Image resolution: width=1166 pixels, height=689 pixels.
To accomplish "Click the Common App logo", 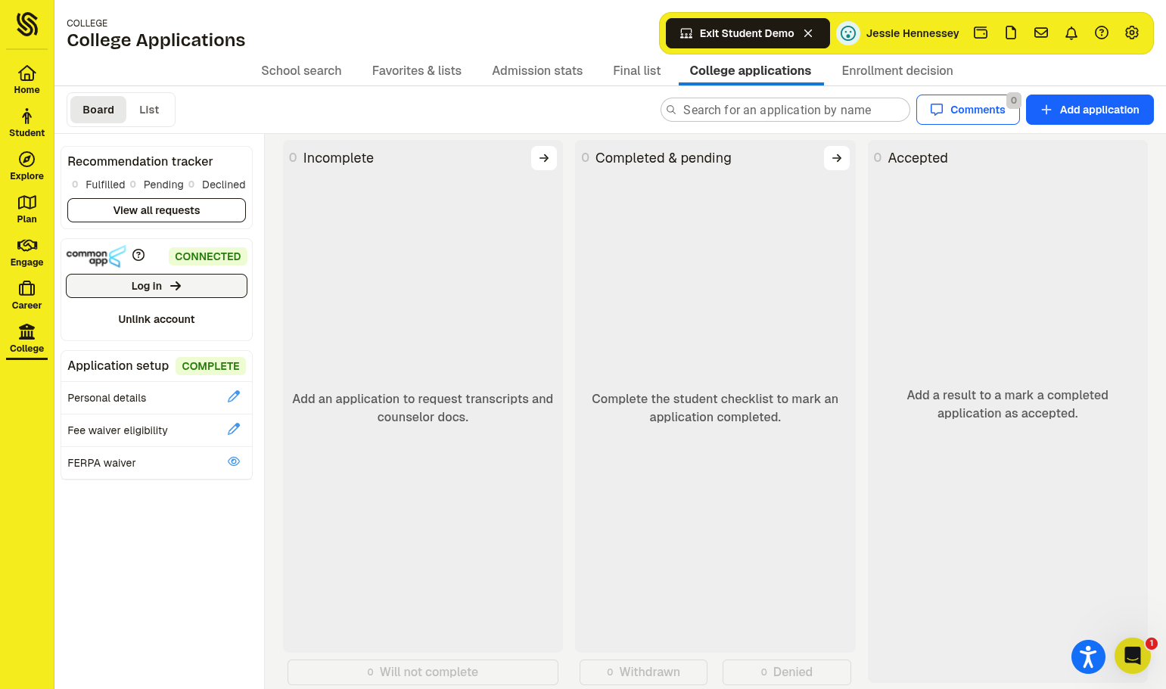I will click(96, 256).
